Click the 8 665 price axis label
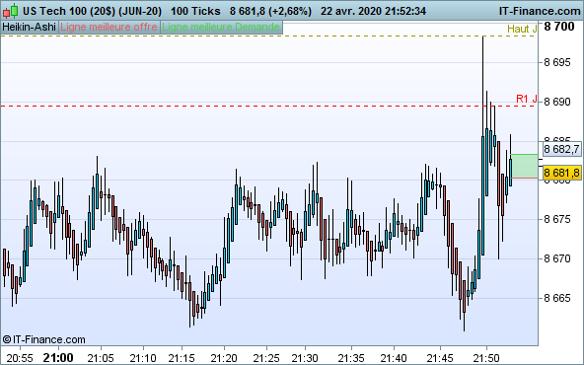Image resolution: width=584 pixels, height=365 pixels. [x=557, y=298]
